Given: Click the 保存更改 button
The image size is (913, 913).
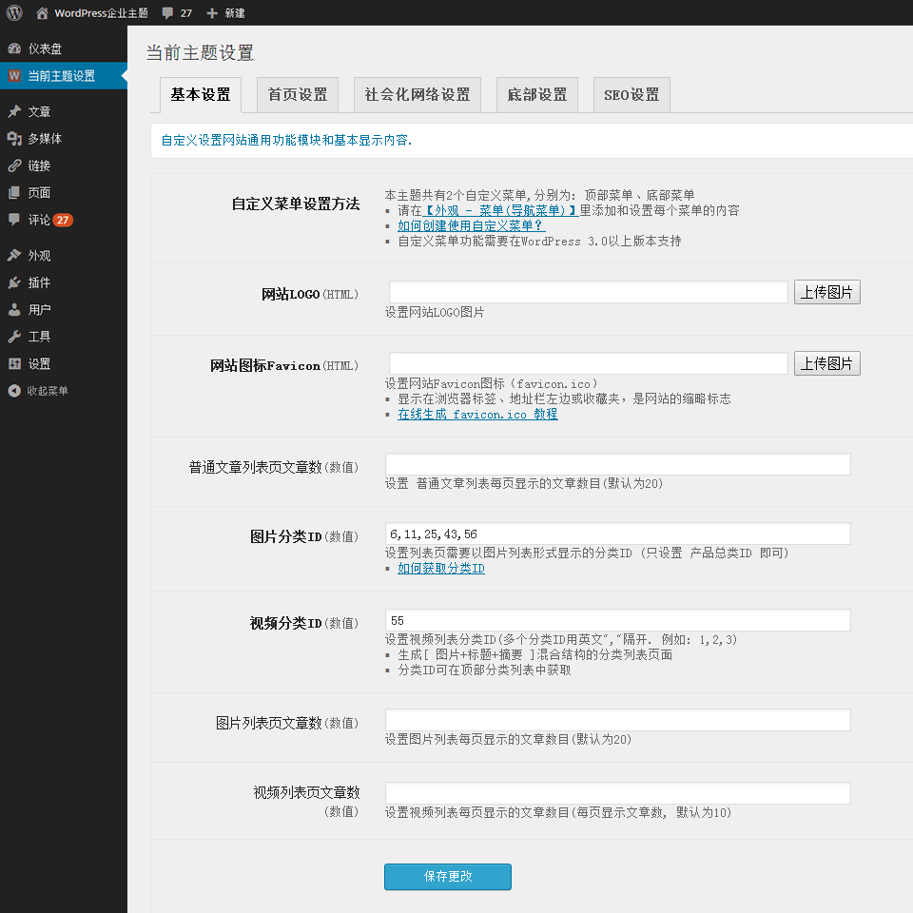Looking at the screenshot, I should pos(448,876).
